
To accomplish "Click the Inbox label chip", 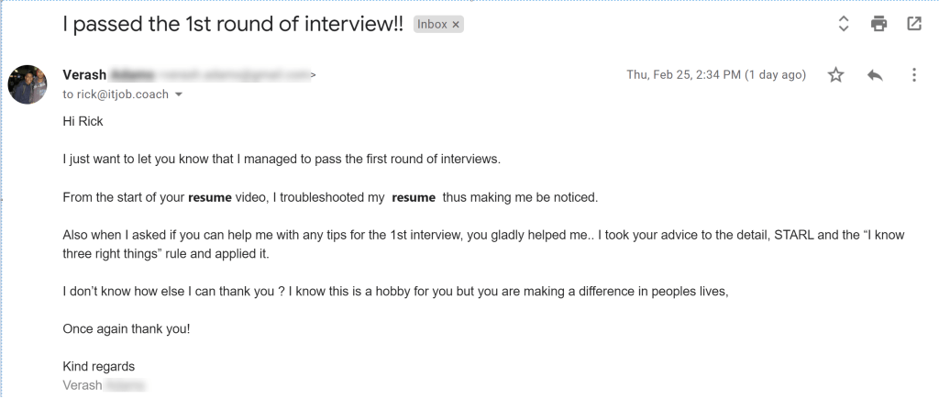I will tap(433, 25).
